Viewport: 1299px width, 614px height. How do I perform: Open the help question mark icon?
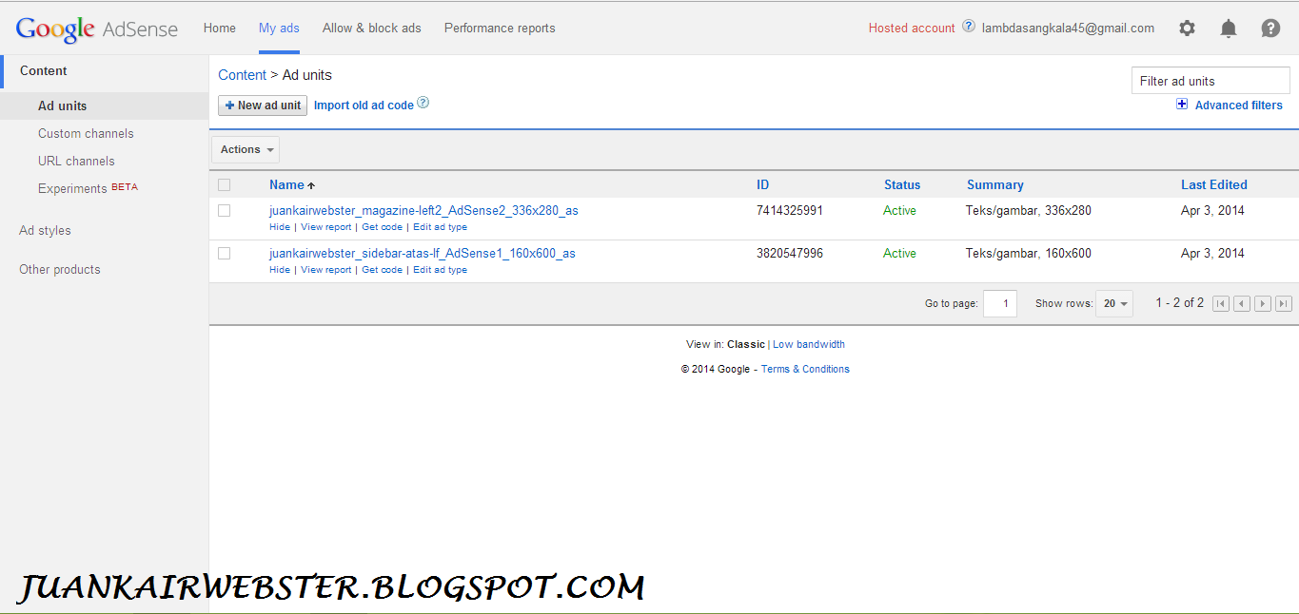pos(1270,29)
